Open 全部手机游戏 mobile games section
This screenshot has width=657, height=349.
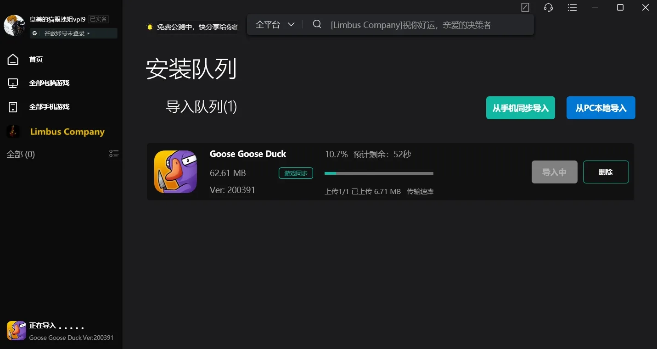49,107
